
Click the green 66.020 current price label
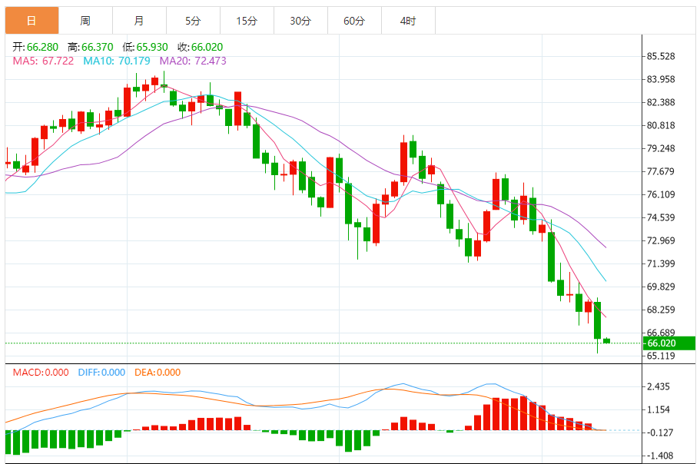pos(669,343)
